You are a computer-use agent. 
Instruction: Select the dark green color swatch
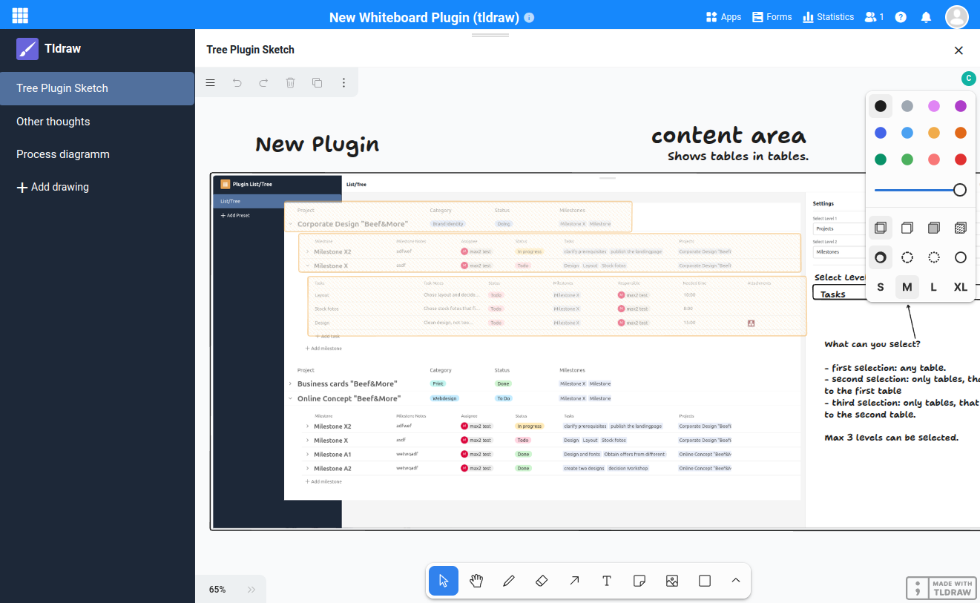click(x=881, y=159)
